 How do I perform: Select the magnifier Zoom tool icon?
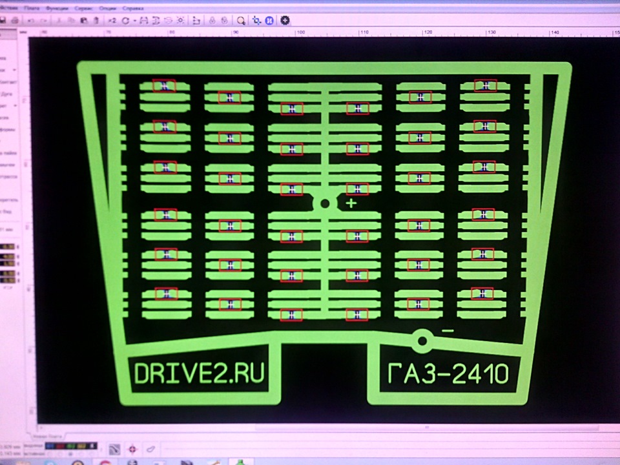241,21
